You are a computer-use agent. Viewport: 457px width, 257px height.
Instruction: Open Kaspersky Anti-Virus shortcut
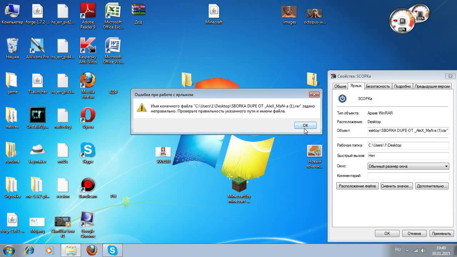click(x=88, y=51)
